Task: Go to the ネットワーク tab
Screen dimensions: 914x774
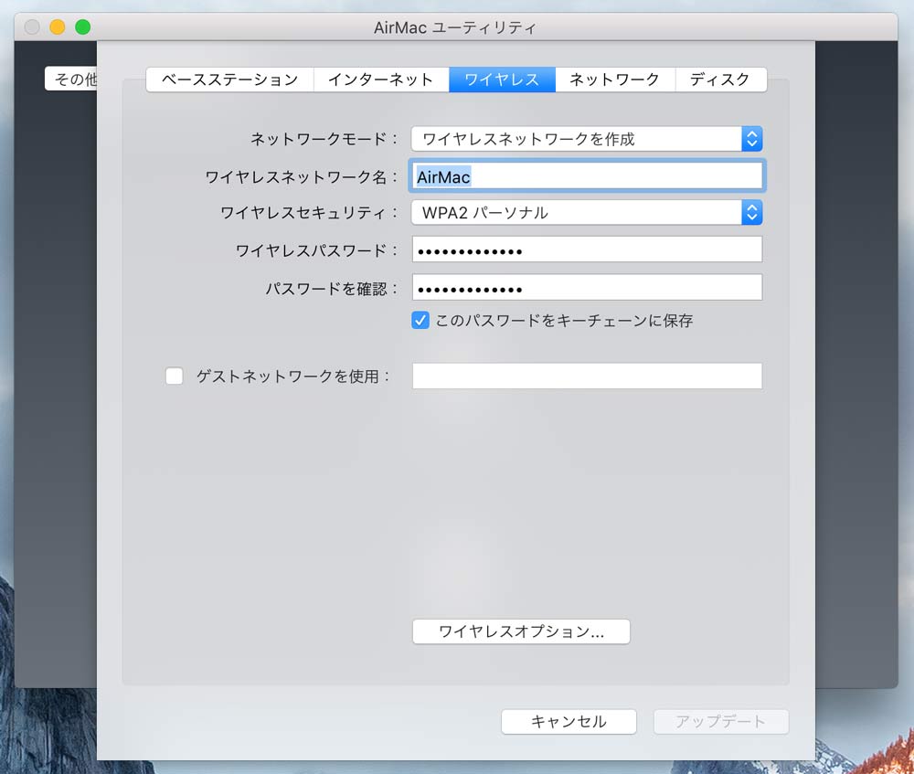Action: (615, 80)
